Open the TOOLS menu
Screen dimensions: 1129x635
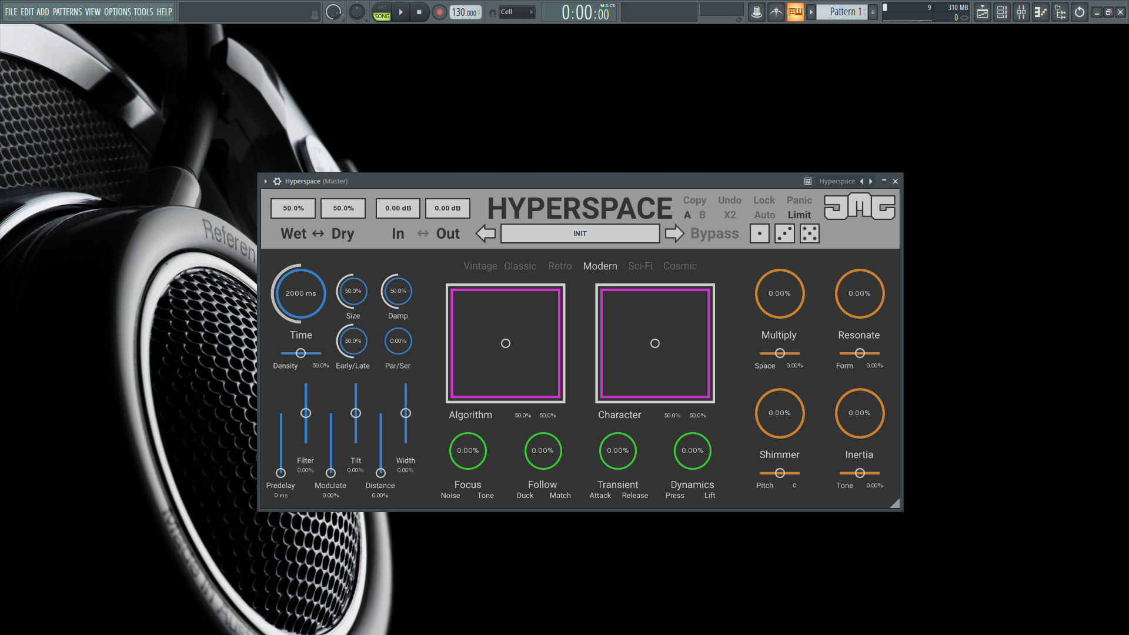coord(143,12)
